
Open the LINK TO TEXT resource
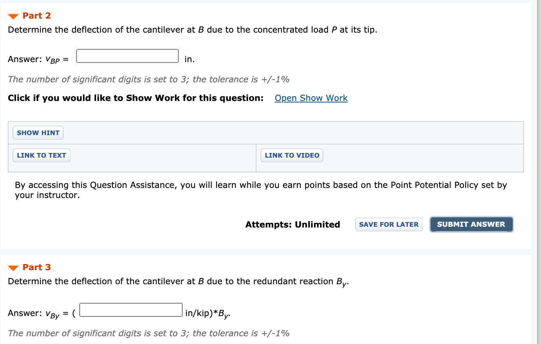coord(41,155)
